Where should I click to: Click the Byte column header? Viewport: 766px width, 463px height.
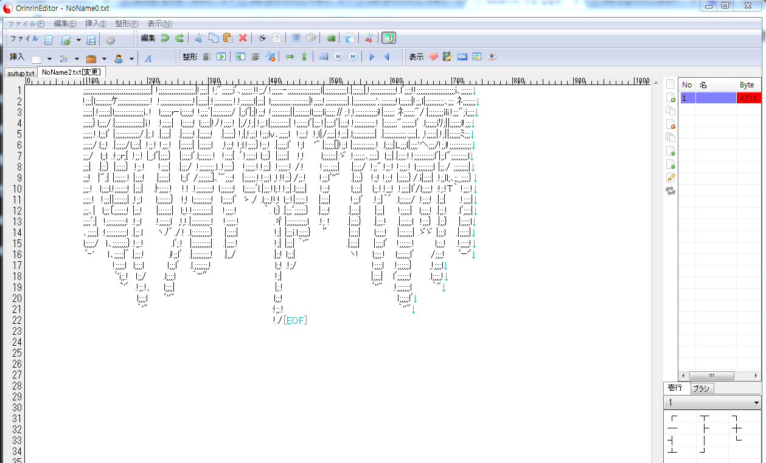tap(747, 85)
